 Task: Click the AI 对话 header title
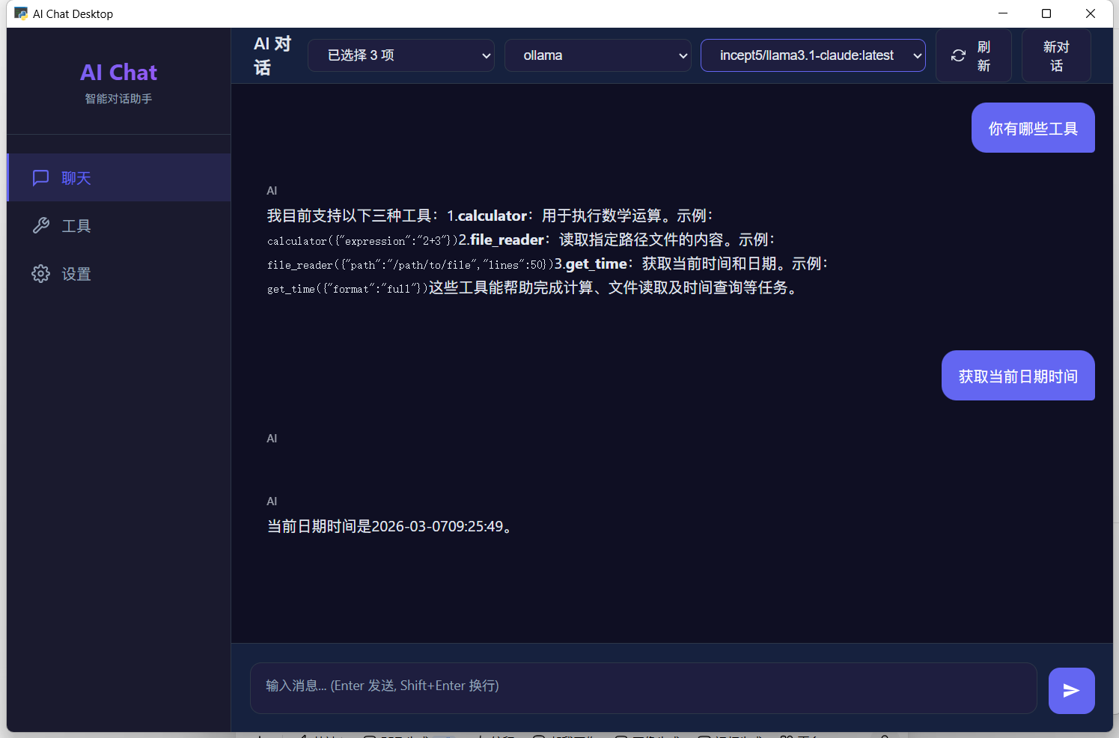click(x=272, y=56)
